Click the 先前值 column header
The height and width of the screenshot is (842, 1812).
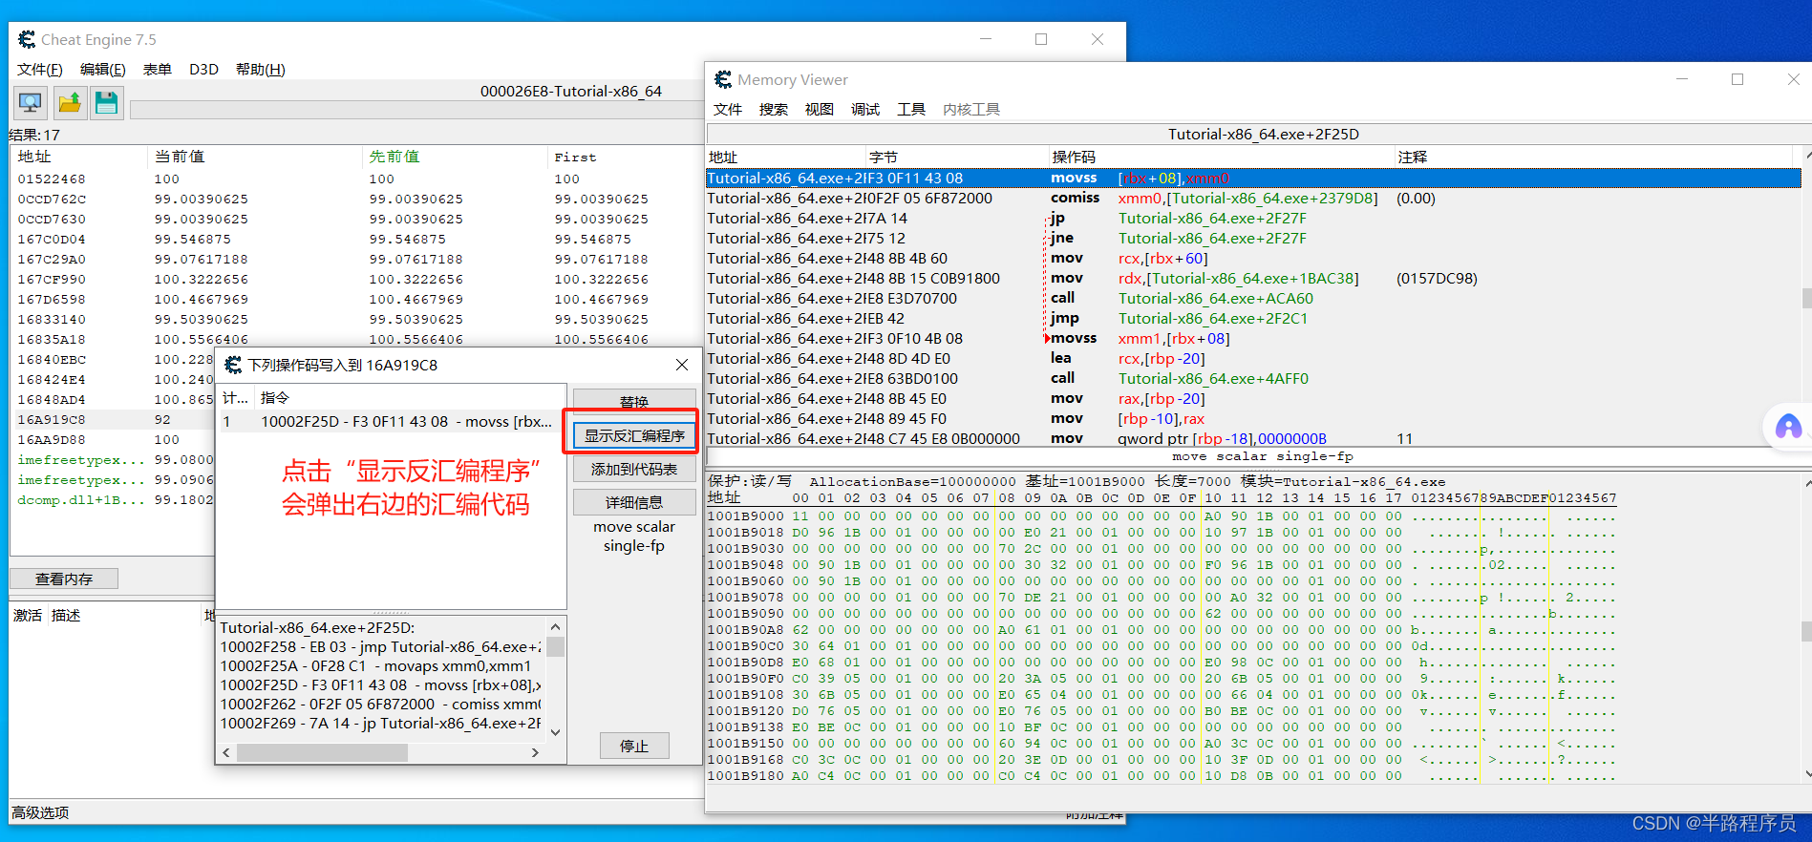(456, 157)
